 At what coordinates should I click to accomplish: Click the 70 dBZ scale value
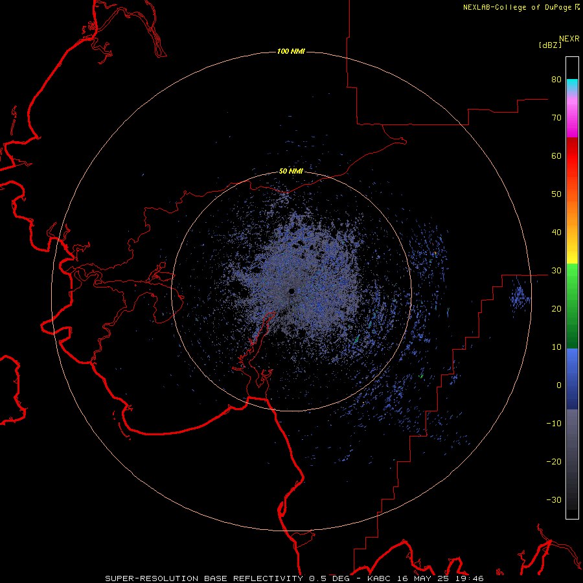(556, 118)
